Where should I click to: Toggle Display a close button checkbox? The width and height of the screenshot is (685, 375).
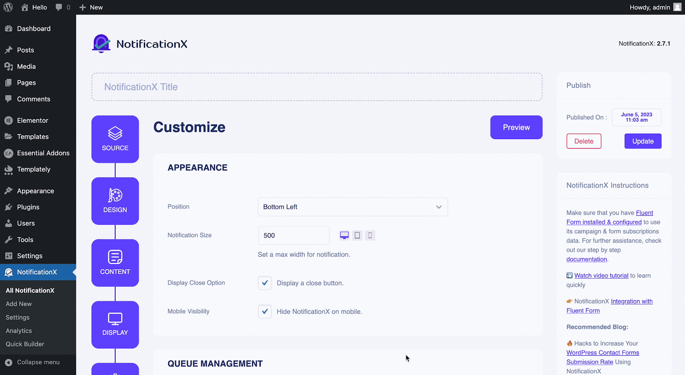click(265, 283)
